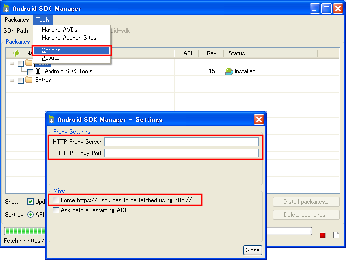
Task: Collapse the Tools folder tree node
Action: point(12,63)
